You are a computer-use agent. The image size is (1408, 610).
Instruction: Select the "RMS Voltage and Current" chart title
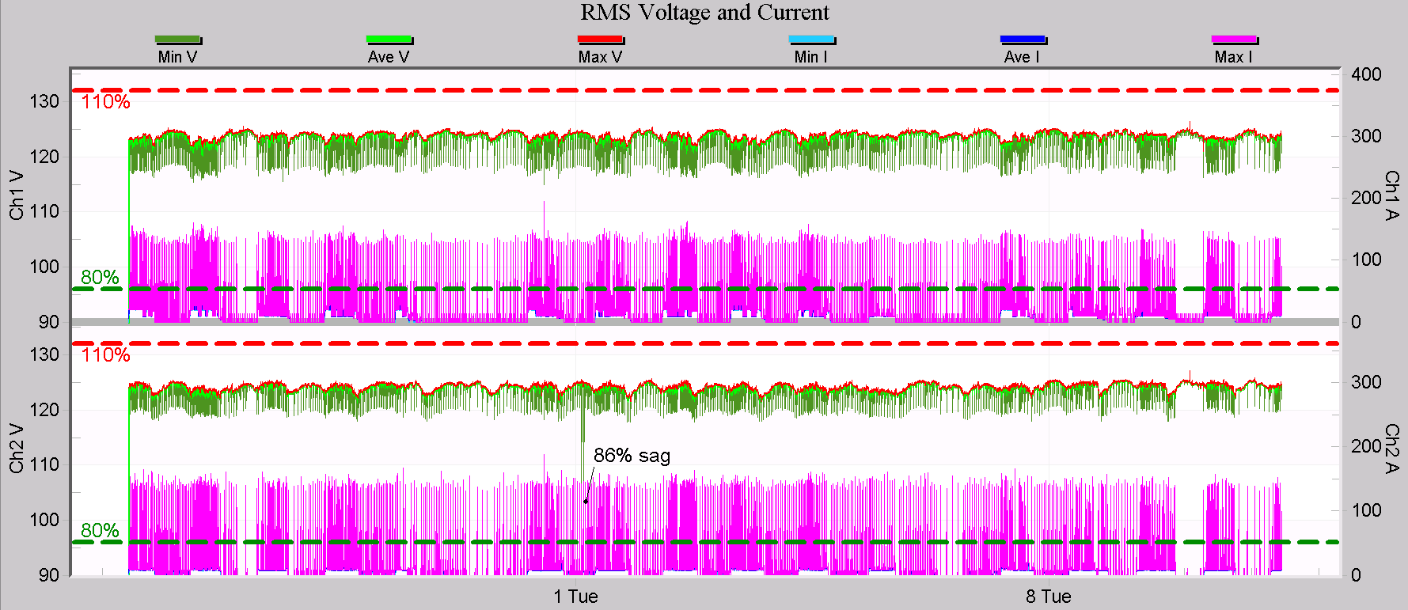pos(704,13)
